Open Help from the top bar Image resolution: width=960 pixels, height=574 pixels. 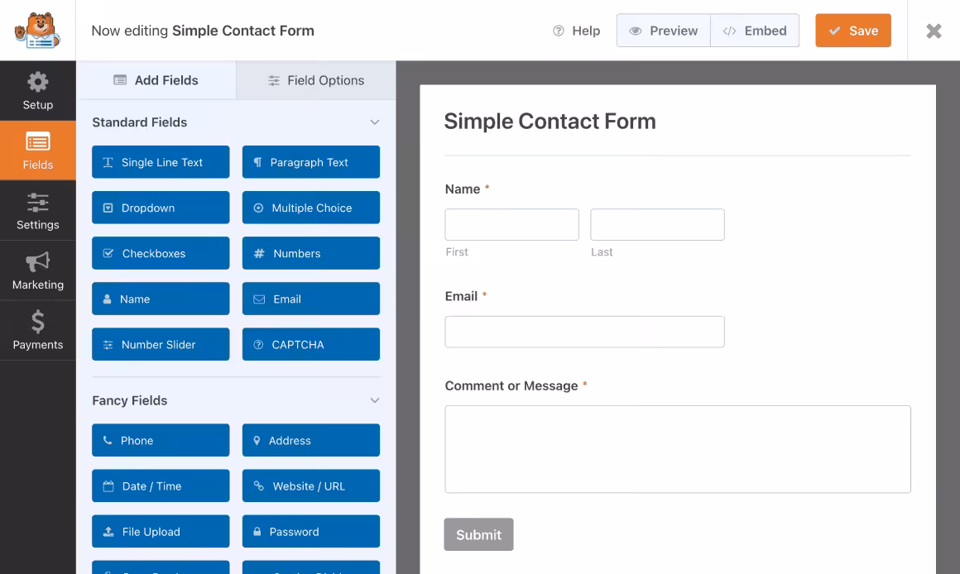577,31
